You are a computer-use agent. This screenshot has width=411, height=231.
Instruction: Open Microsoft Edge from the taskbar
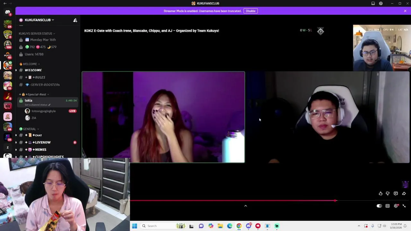coord(230,226)
